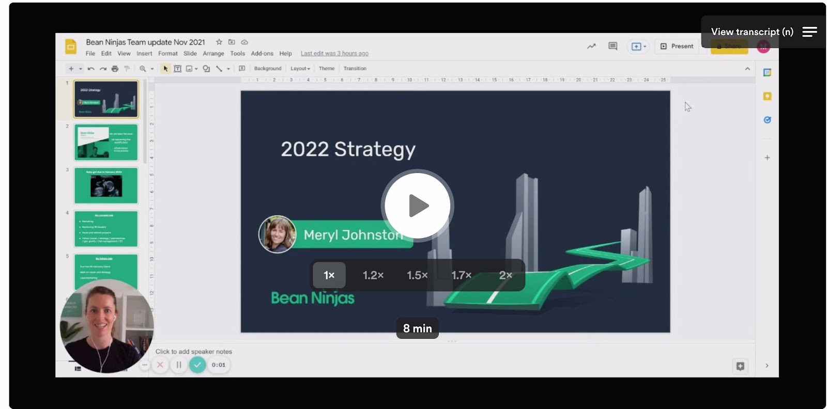Image resolution: width=827 pixels, height=409 pixels.
Task: Click the Background button
Action: 268,69
